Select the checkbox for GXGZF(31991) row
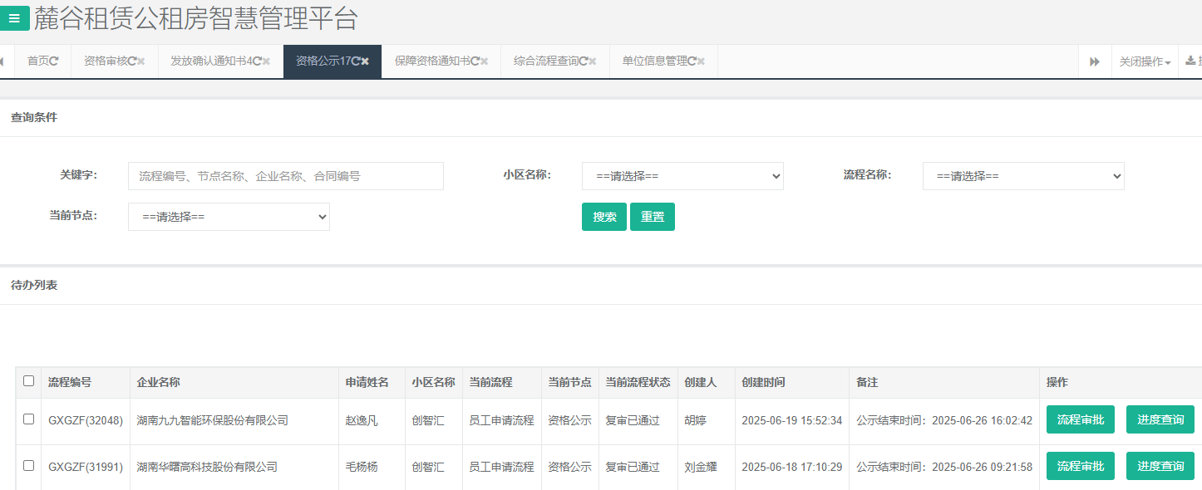Screen dimensions: 1202x490 point(29,466)
